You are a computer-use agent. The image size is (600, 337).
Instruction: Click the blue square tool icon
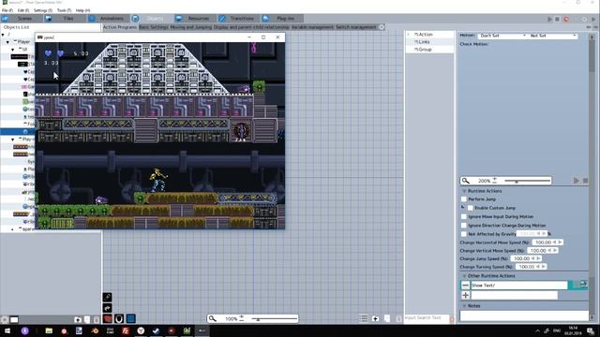(x=131, y=318)
